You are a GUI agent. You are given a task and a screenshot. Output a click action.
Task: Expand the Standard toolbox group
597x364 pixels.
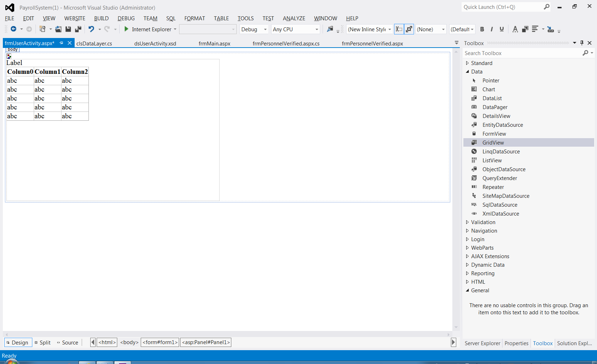467,63
